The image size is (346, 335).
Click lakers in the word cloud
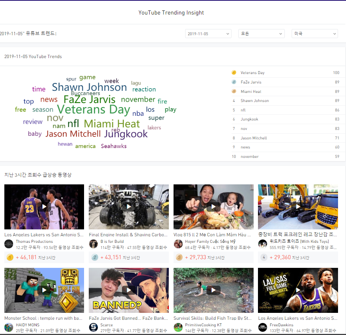click(154, 128)
